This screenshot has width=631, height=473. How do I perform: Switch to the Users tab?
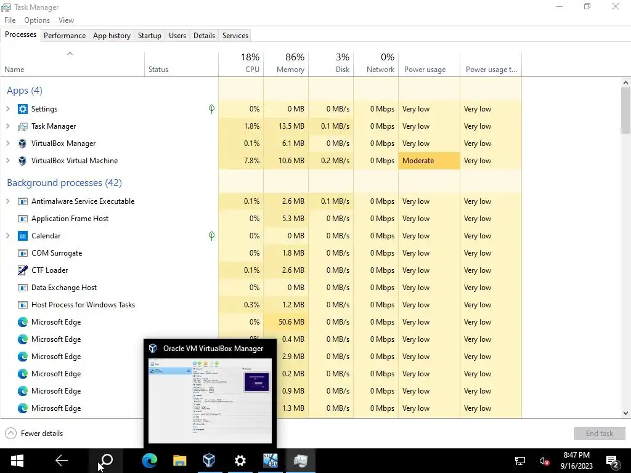tap(177, 36)
